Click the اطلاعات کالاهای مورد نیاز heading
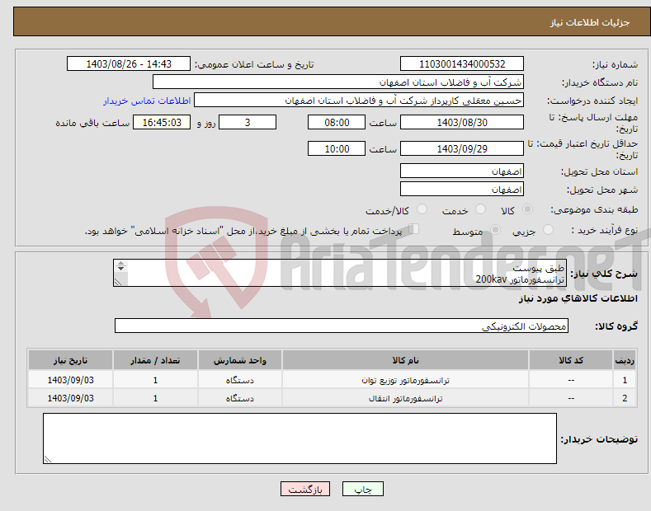This screenshot has height=511, width=651. (x=578, y=298)
